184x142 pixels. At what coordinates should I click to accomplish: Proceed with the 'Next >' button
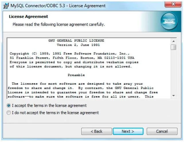(x=128, y=131)
